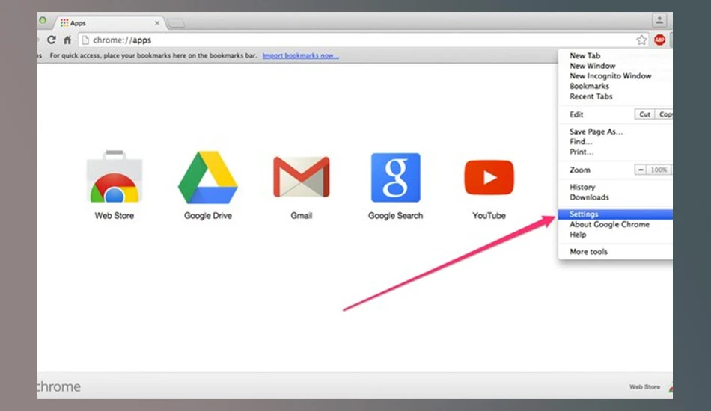Launch the Google Drive app
This screenshot has width=711, height=411.
(207, 177)
